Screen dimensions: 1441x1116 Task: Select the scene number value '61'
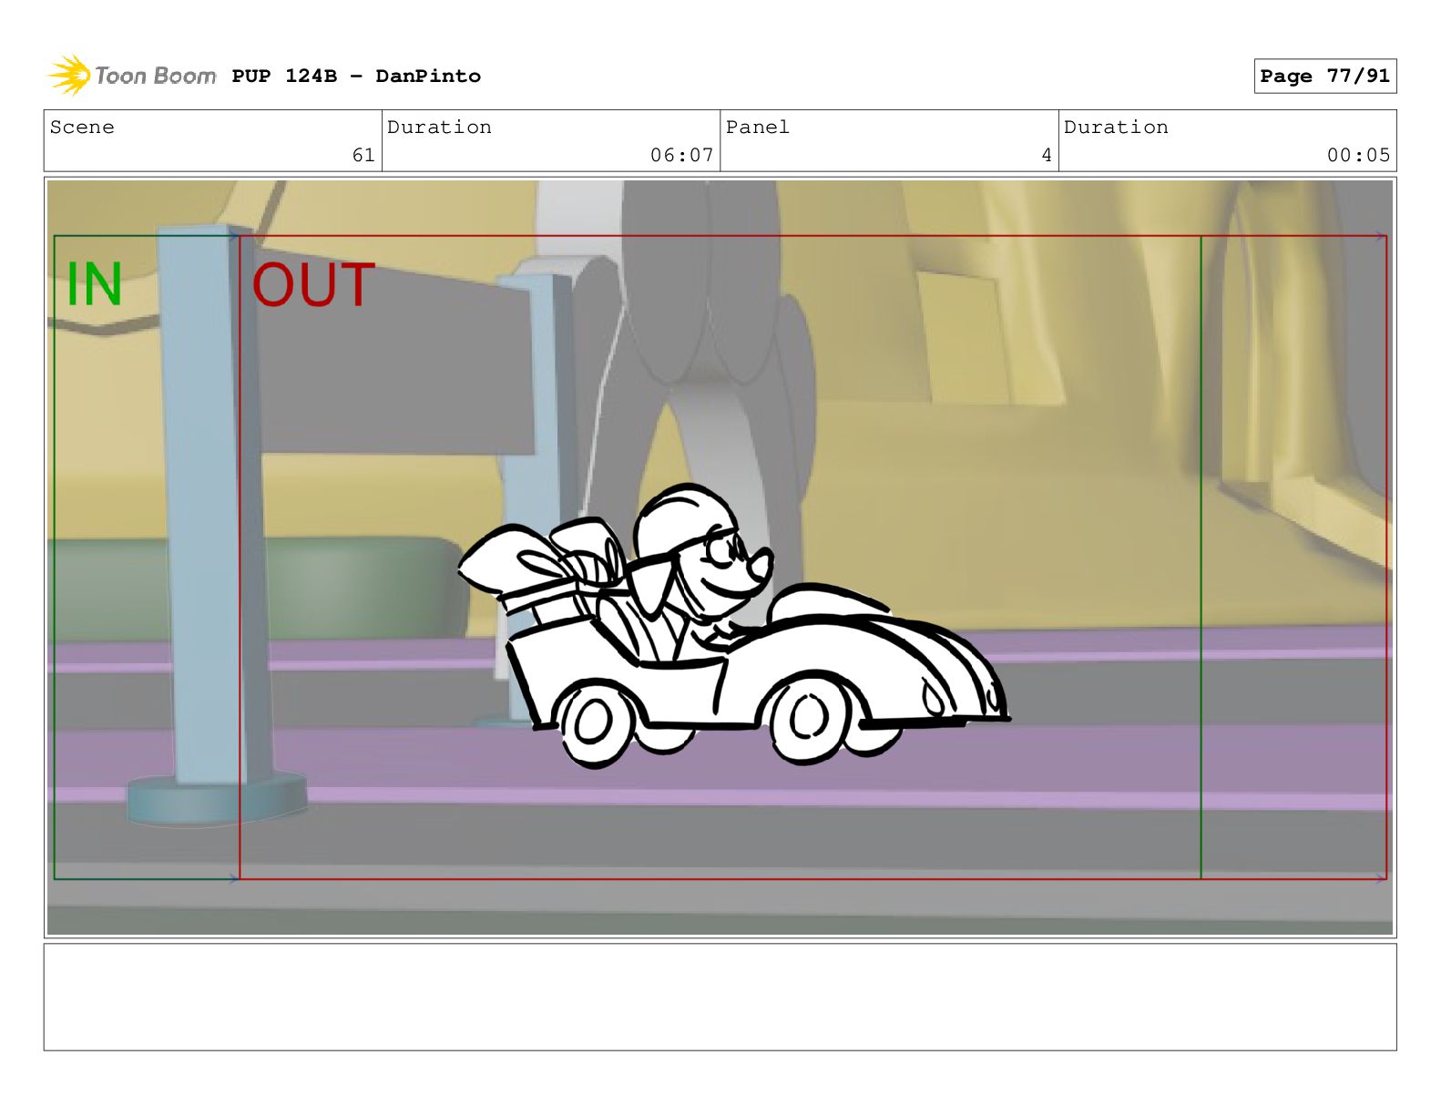click(363, 155)
